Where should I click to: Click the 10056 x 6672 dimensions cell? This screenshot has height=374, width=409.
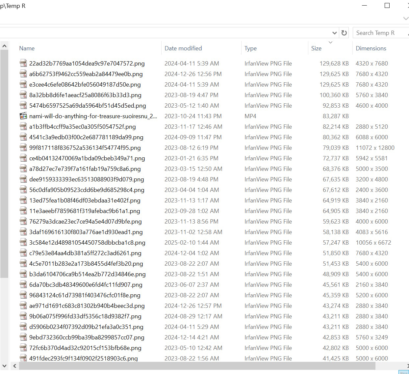pyautogui.click(x=373, y=243)
